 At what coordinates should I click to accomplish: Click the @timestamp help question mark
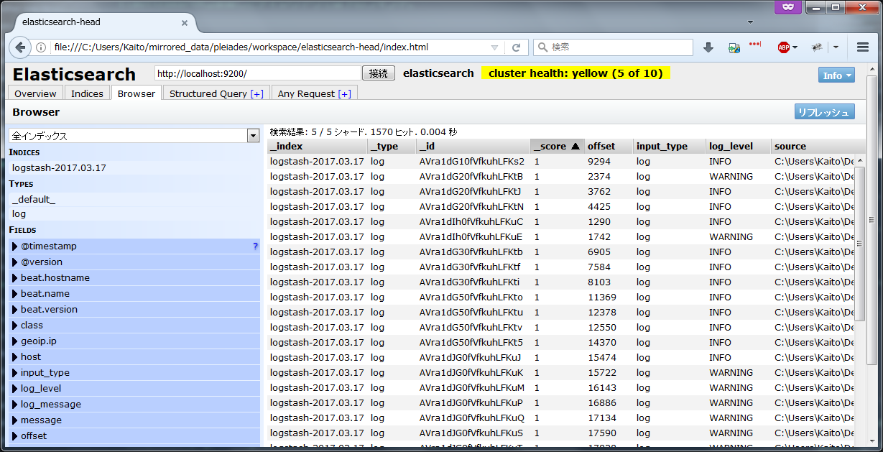click(255, 246)
